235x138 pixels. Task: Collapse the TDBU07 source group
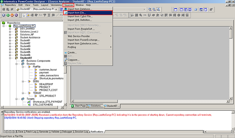pos(23,93)
